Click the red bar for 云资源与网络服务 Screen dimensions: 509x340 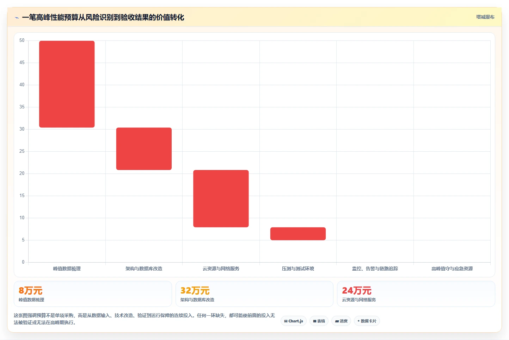tap(221, 199)
